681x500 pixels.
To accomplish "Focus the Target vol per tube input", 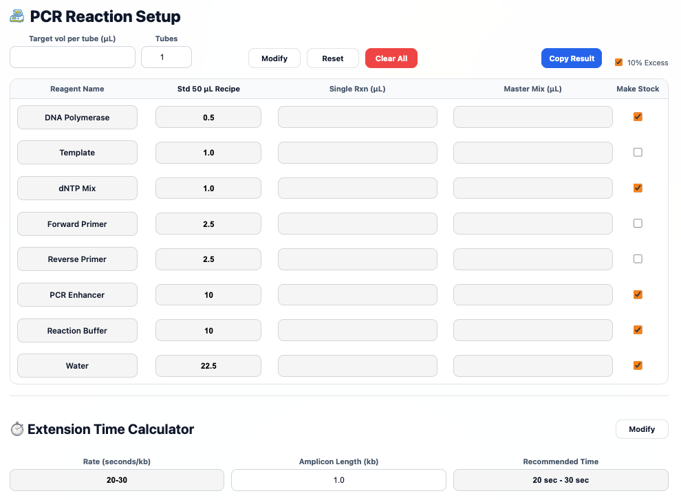I will 72,57.
